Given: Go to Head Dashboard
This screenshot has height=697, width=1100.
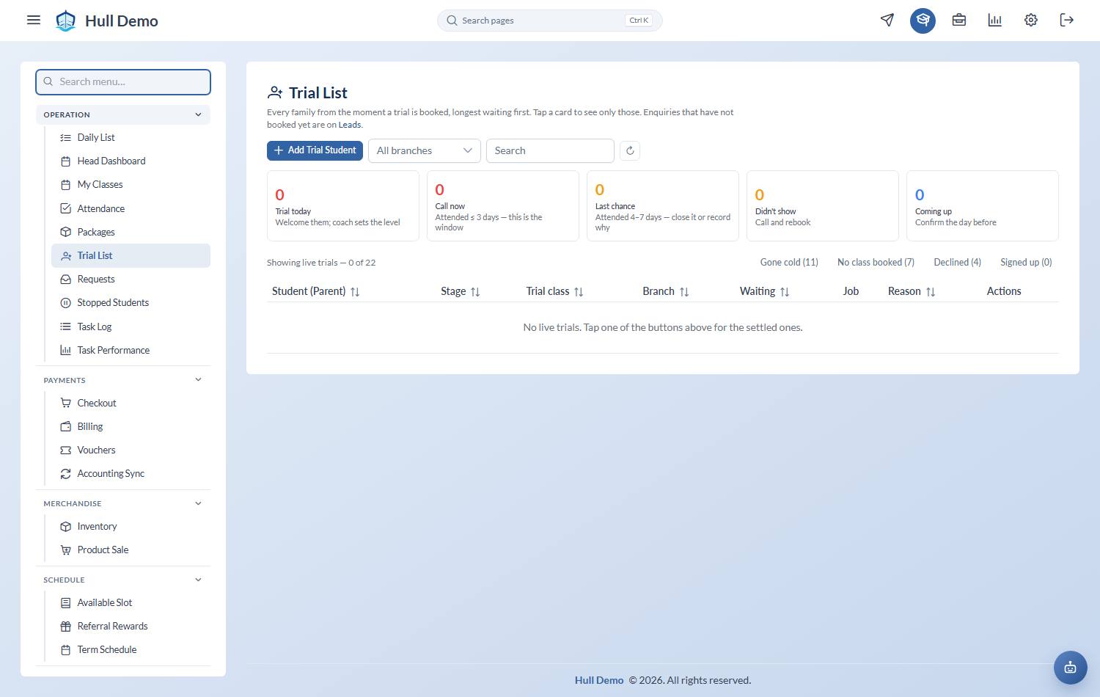Looking at the screenshot, I should pyautogui.click(x=131, y=161).
